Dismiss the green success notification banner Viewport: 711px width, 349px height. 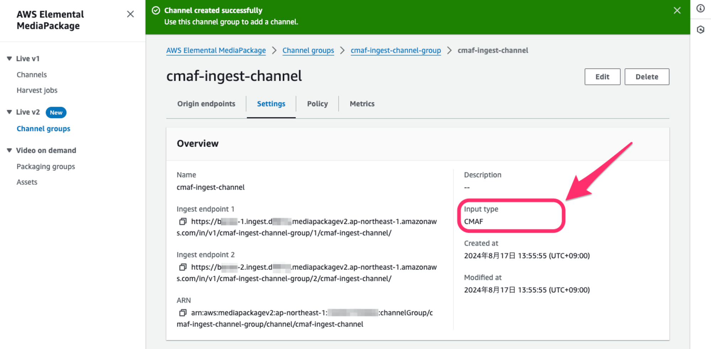[677, 11]
